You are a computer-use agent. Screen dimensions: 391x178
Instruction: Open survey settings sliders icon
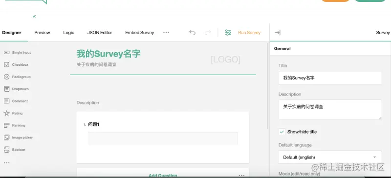[228, 32]
